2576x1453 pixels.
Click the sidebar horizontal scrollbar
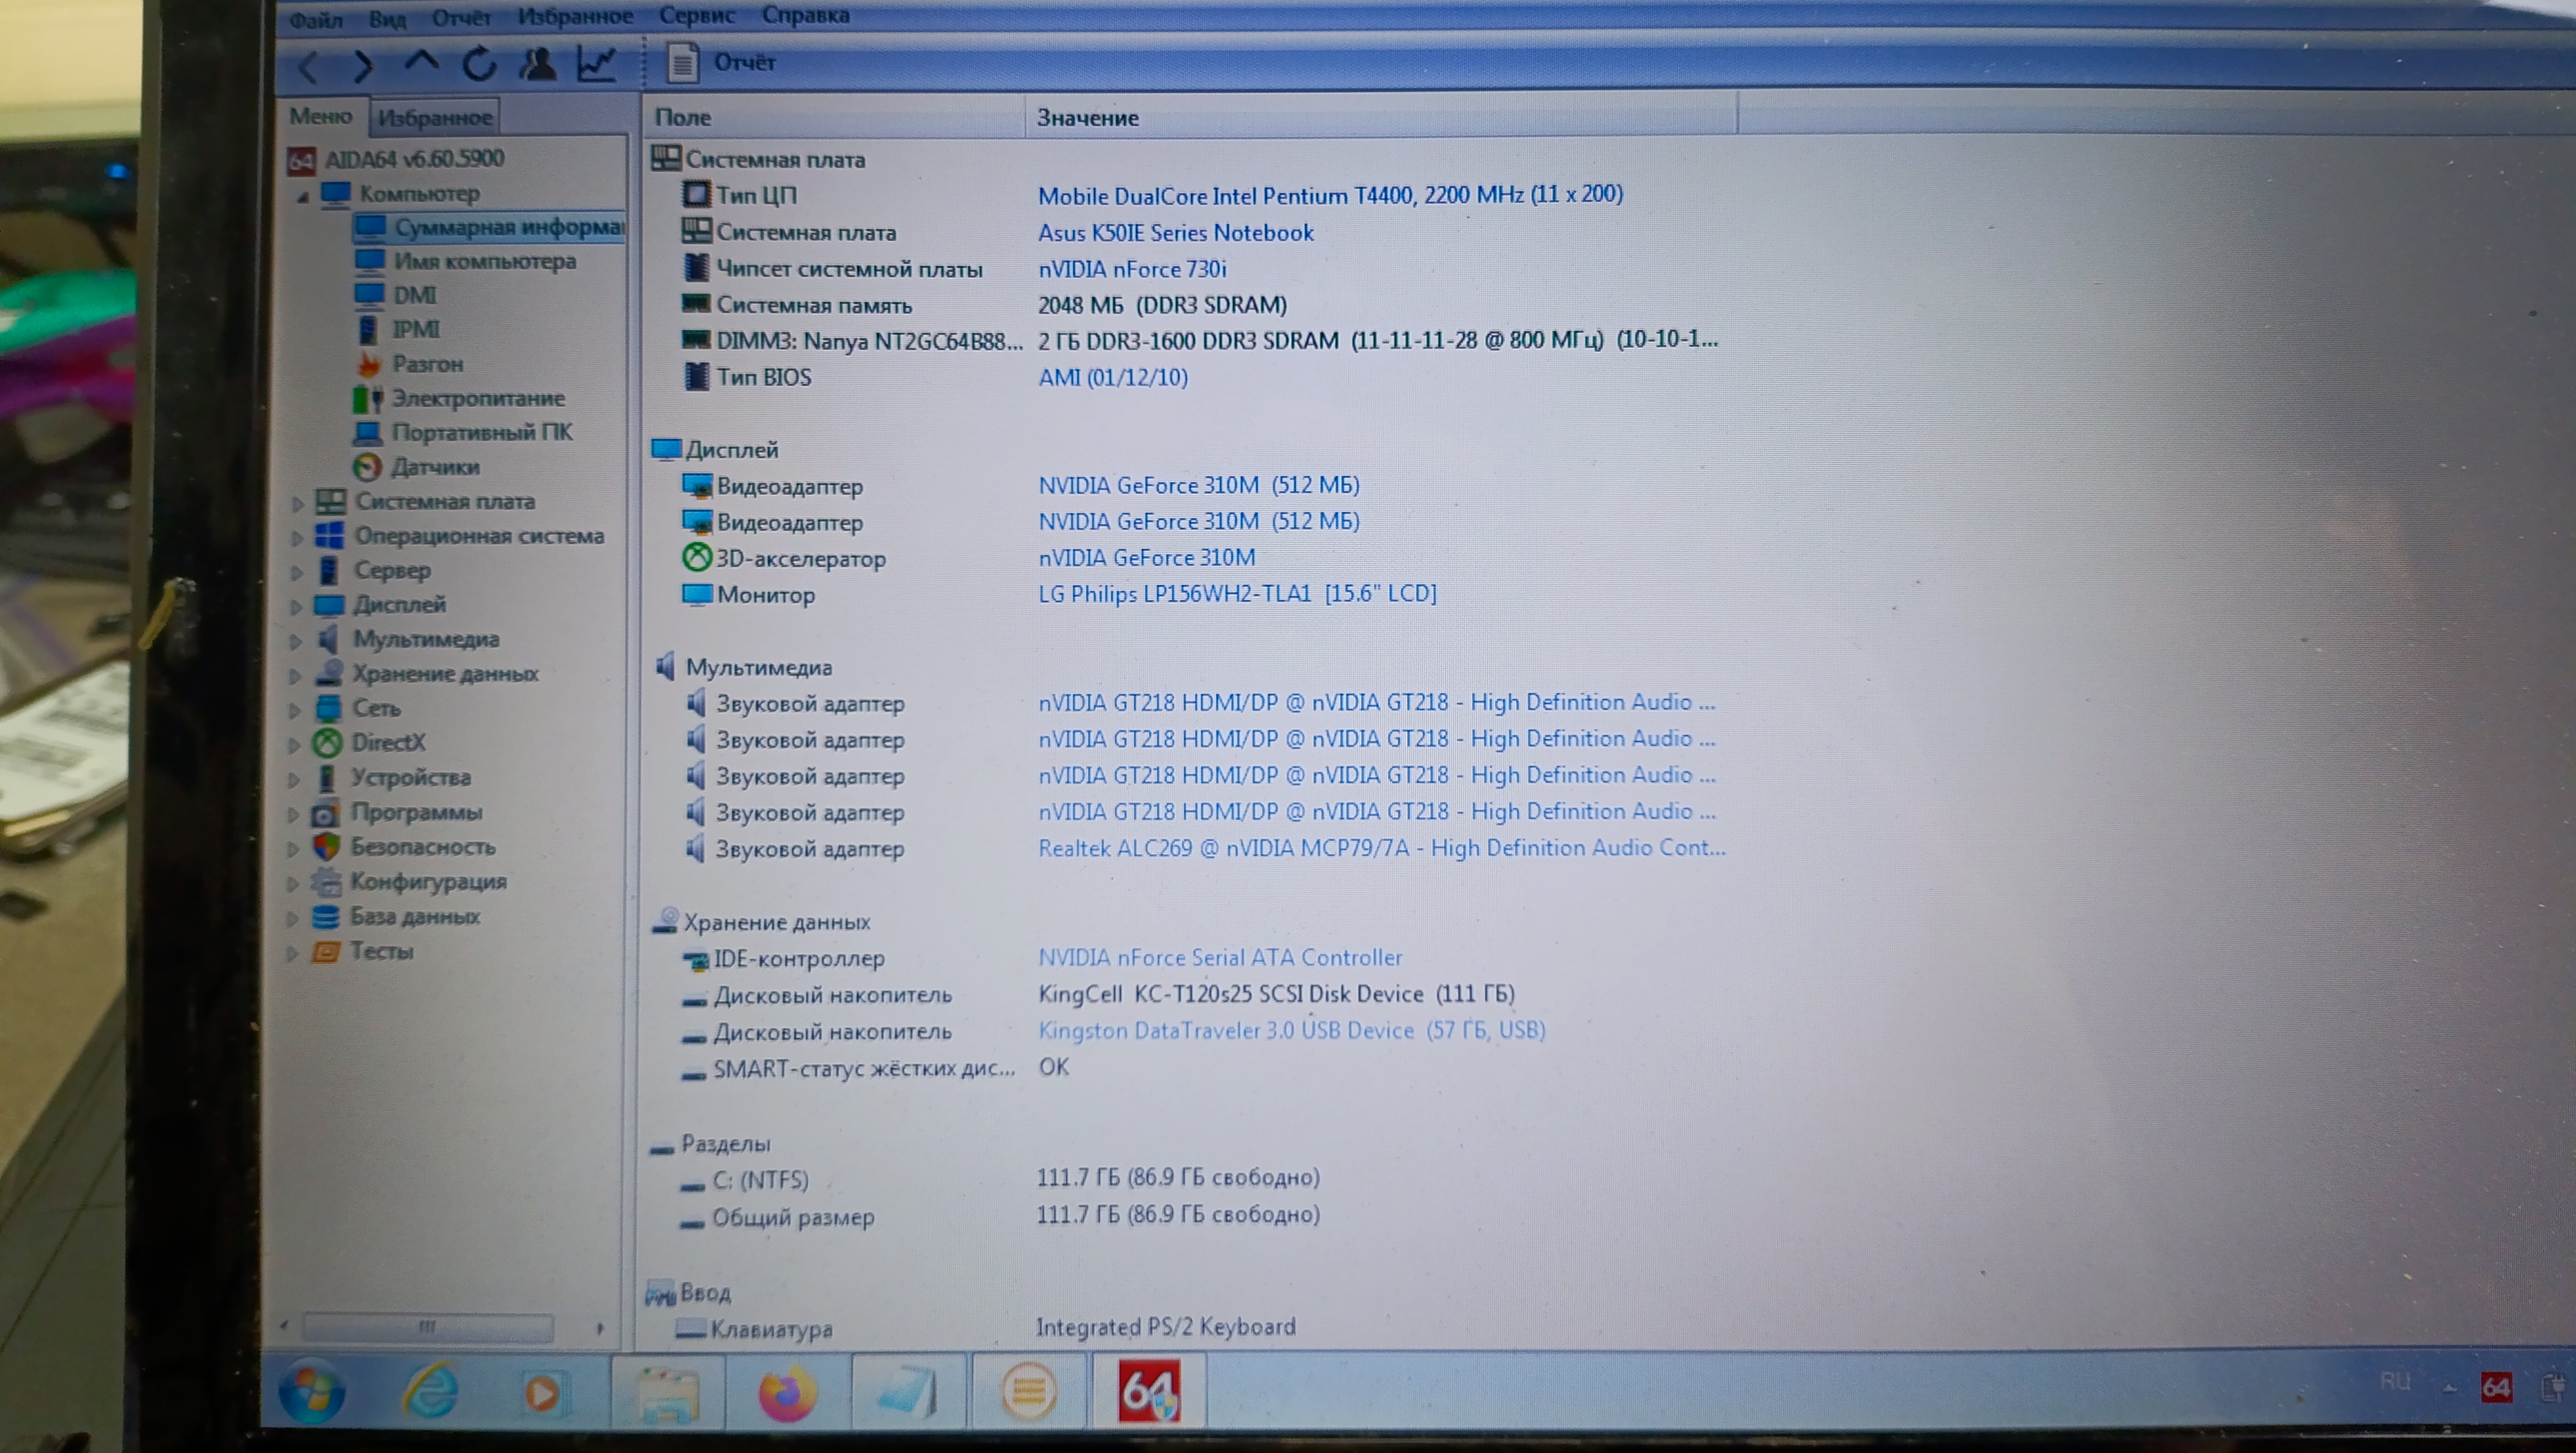tap(428, 1327)
